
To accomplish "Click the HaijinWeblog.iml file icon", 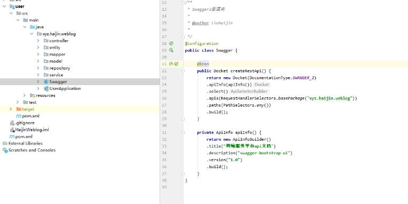I will coord(12,130).
